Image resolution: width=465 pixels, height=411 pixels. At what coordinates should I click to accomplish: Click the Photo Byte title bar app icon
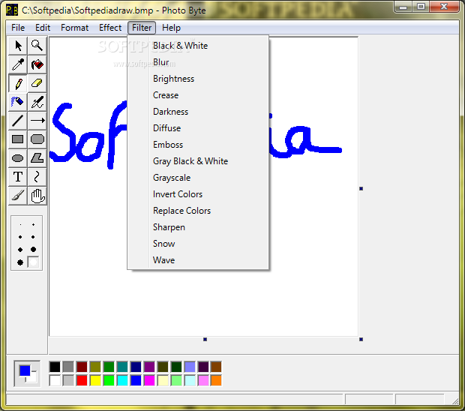click(x=12, y=10)
